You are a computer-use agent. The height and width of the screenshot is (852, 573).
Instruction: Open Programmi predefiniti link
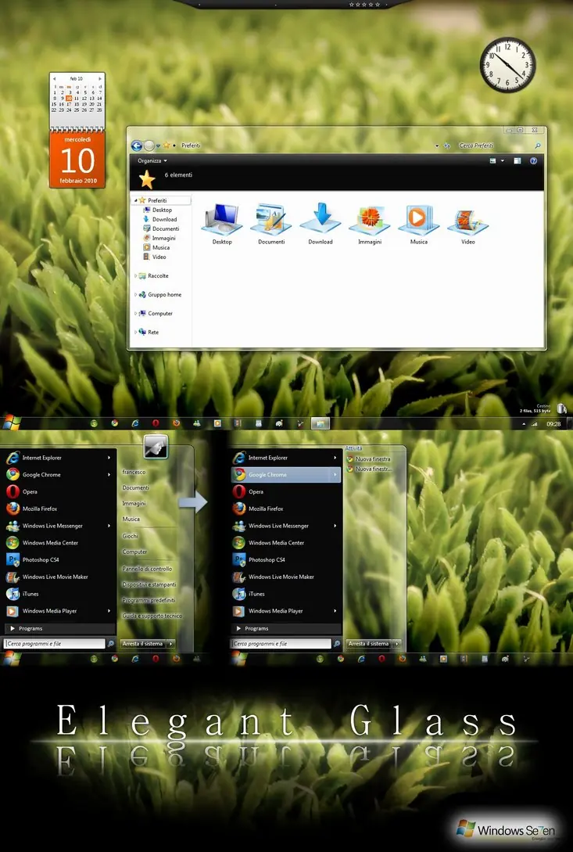(149, 600)
